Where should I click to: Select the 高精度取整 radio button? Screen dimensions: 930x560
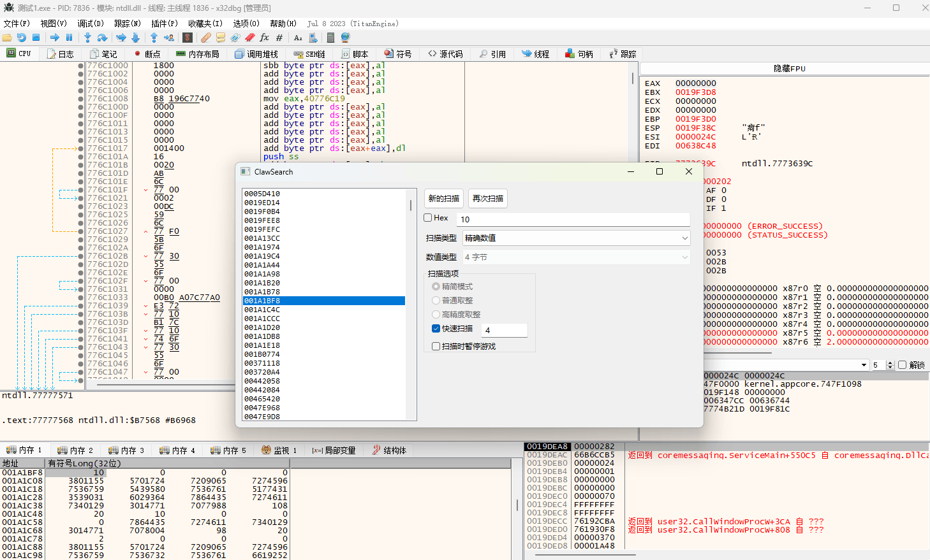click(x=436, y=315)
